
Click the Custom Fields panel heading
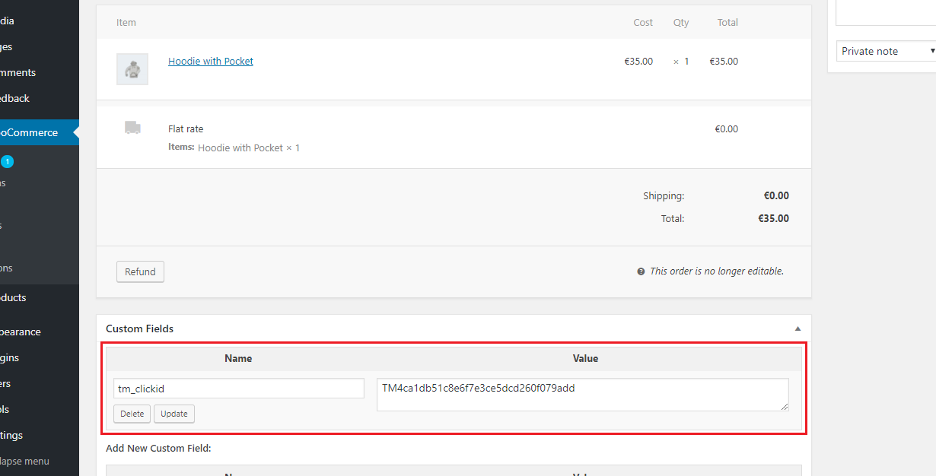(x=140, y=328)
